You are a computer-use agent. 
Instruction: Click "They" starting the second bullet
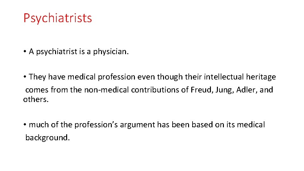point(38,77)
